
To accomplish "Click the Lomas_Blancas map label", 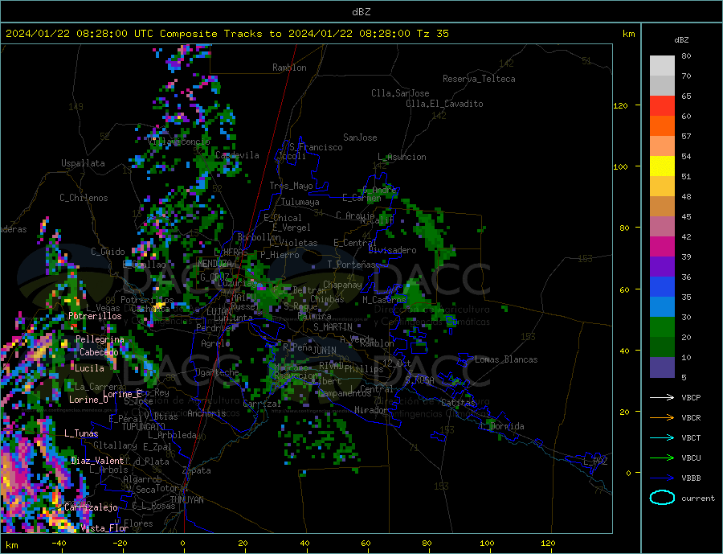I will click(x=506, y=359).
